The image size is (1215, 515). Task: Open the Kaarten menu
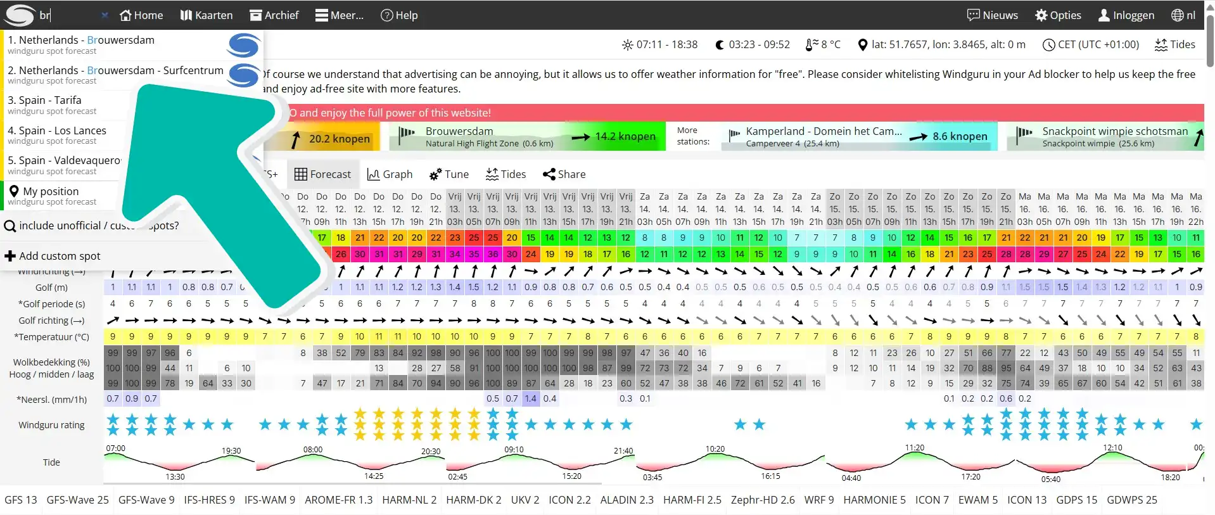[x=207, y=15]
